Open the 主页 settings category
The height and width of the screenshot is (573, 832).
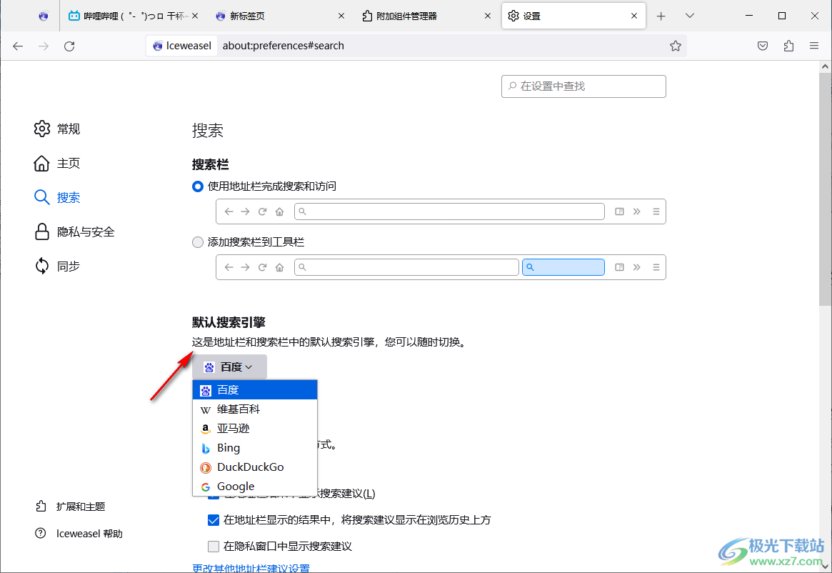coord(56,164)
